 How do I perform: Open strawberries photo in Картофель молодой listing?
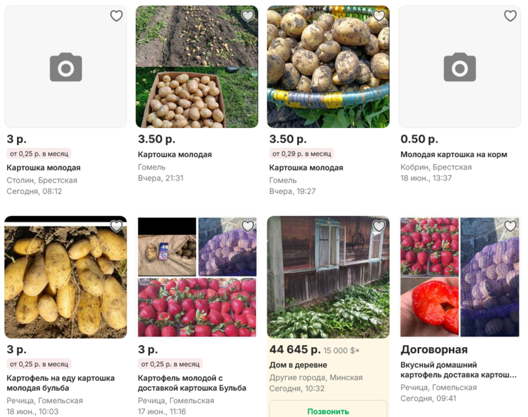click(x=197, y=307)
